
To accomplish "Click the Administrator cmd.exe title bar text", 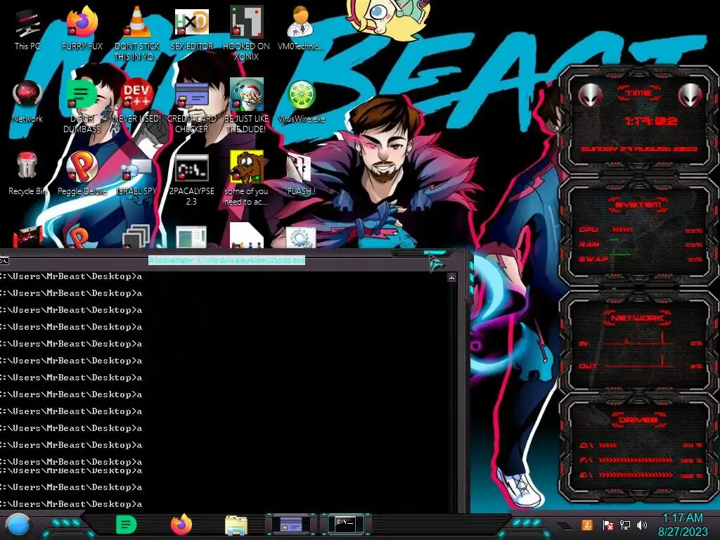I will click(227, 260).
